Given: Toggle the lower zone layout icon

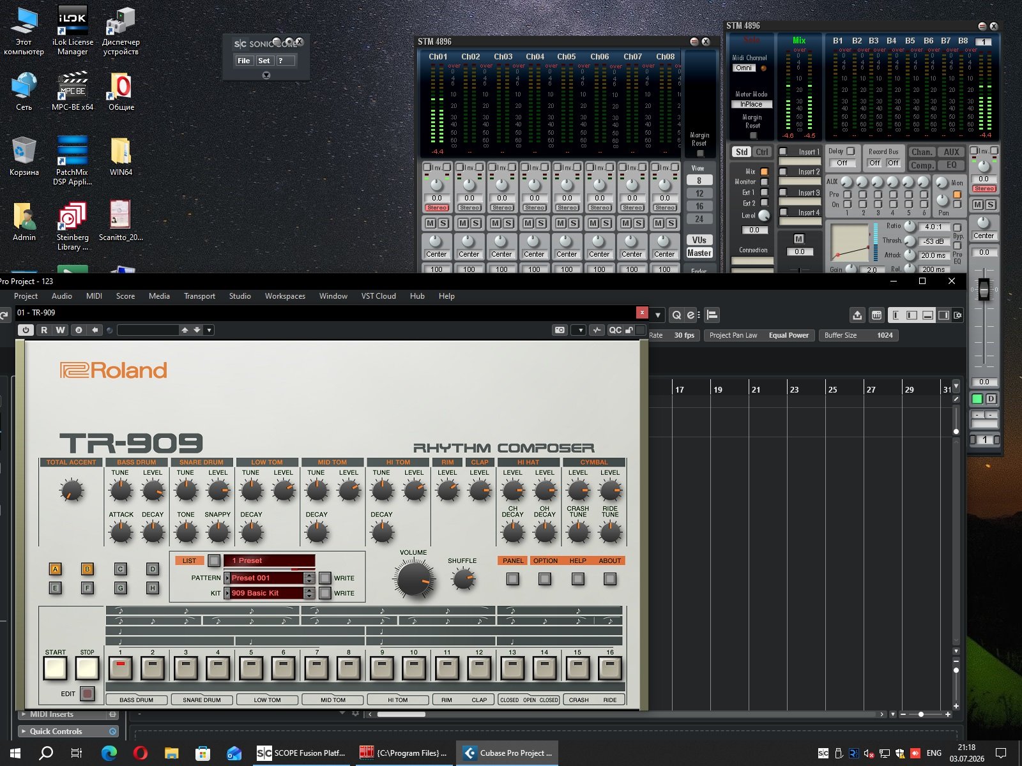Looking at the screenshot, I should pos(927,315).
